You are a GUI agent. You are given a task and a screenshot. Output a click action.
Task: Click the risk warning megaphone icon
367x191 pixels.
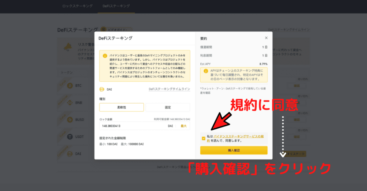(x=67, y=47)
